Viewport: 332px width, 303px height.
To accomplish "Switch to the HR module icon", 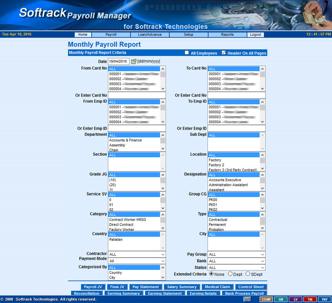I will pos(281,299).
